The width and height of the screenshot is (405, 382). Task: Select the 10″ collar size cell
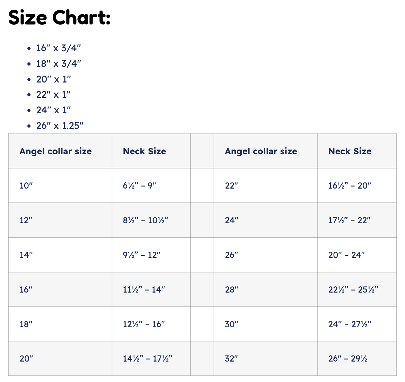coord(60,185)
